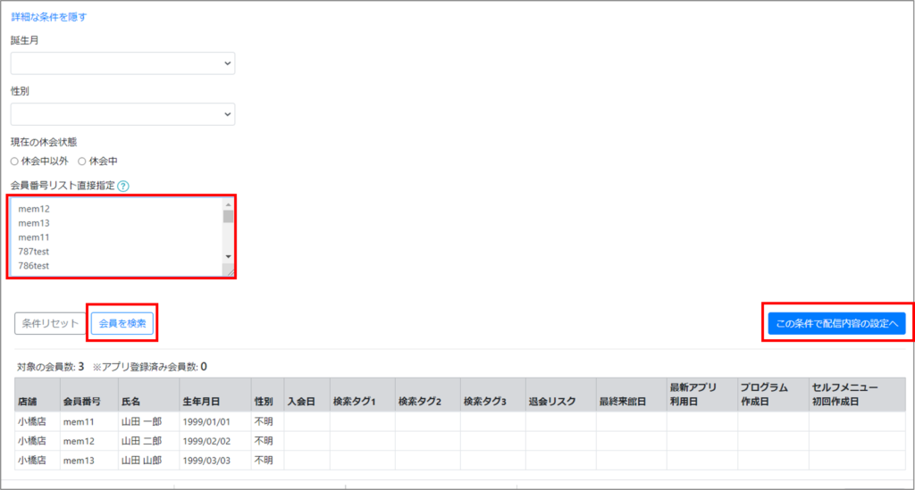This screenshot has height=490, width=915.
Task: Click birthdate 1999/01/01
Action: click(206, 422)
